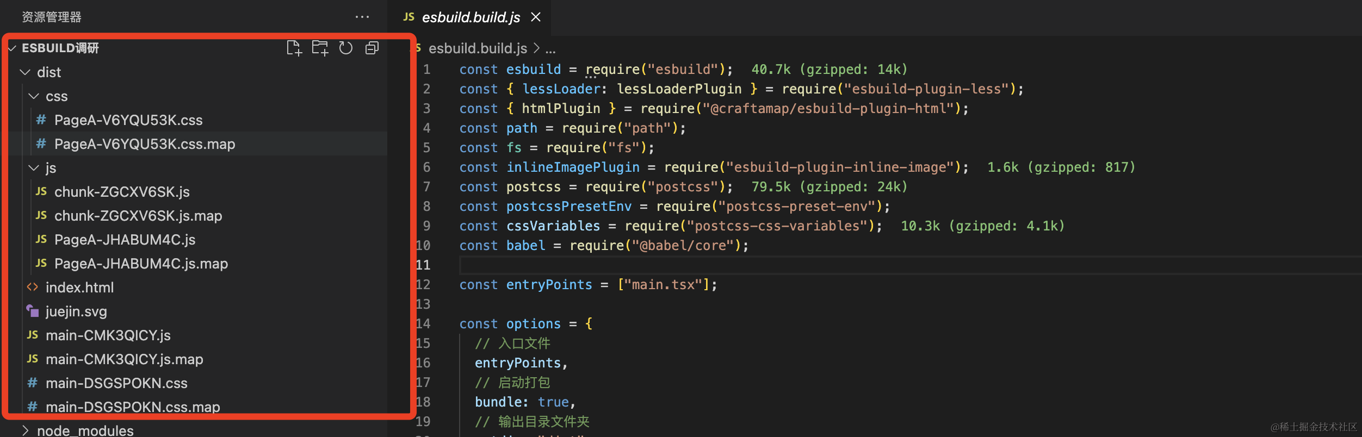This screenshot has width=1362, height=437.
Task: Open PageA-V6YQU53K.css file
Action: coord(128,120)
